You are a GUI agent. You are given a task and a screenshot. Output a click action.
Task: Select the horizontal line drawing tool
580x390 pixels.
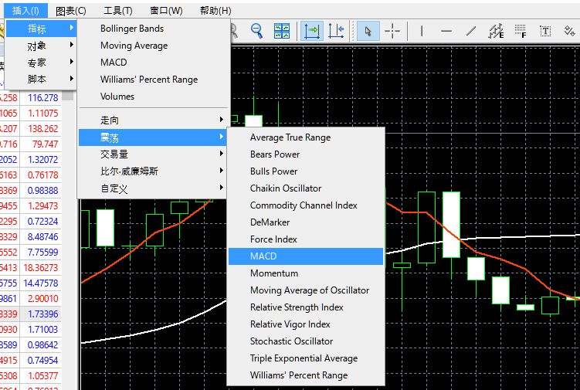coord(446,31)
